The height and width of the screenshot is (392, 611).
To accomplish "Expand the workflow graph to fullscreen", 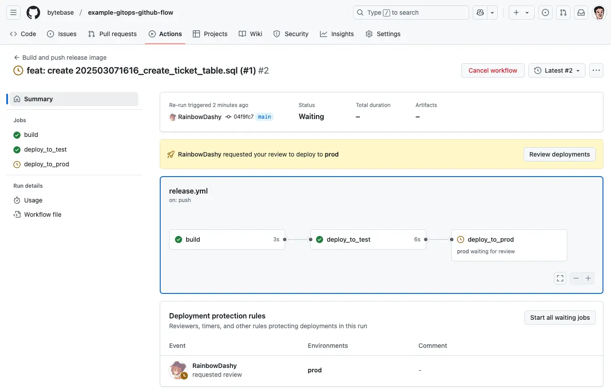I will coord(560,278).
